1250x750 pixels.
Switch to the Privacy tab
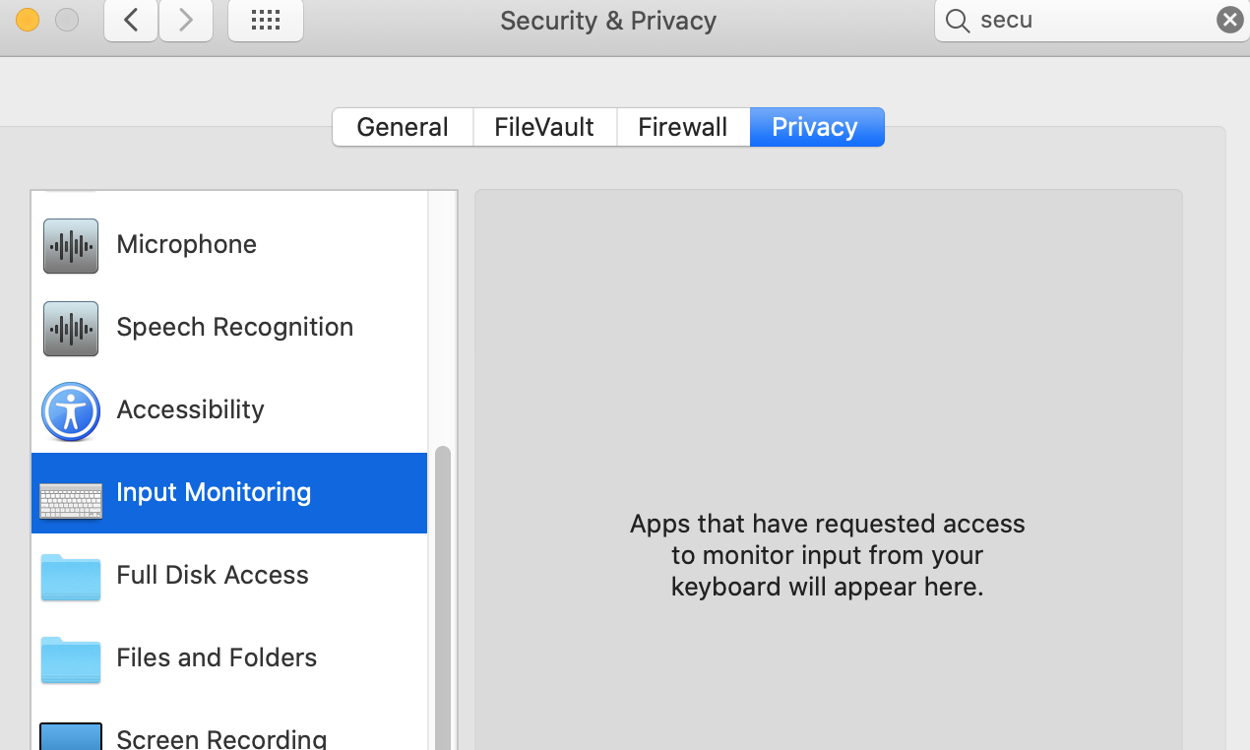(x=815, y=127)
